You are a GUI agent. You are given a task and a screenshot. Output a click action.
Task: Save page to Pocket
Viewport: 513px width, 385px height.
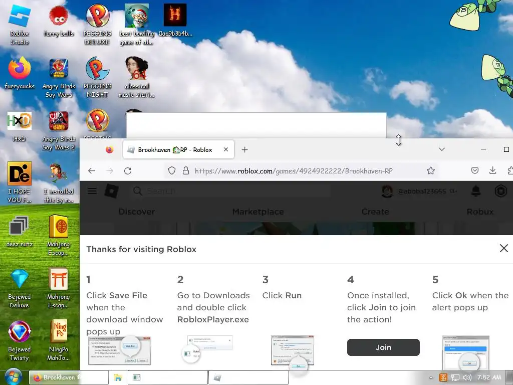tap(475, 170)
